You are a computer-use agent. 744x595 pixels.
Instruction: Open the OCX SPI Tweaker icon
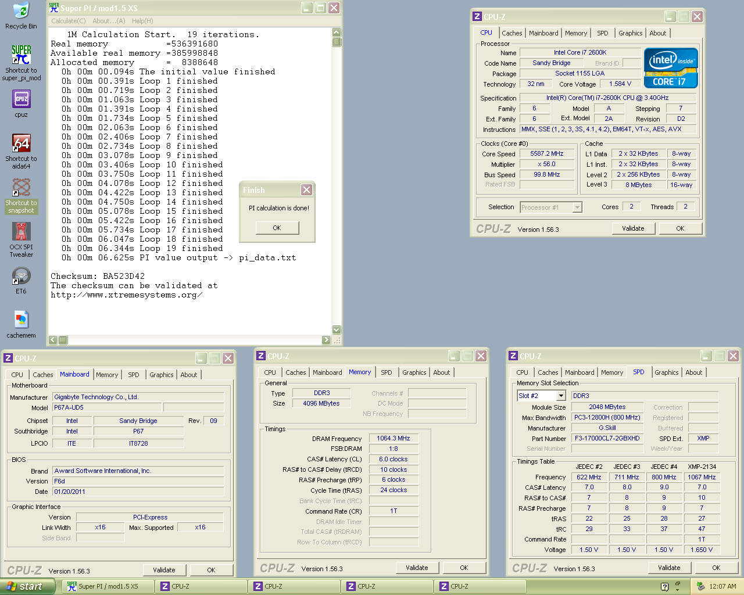[x=21, y=231]
